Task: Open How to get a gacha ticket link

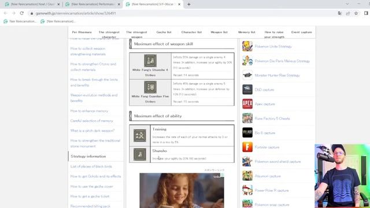Action: 90,196
